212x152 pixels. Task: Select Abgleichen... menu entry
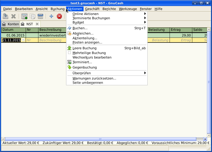(83, 33)
